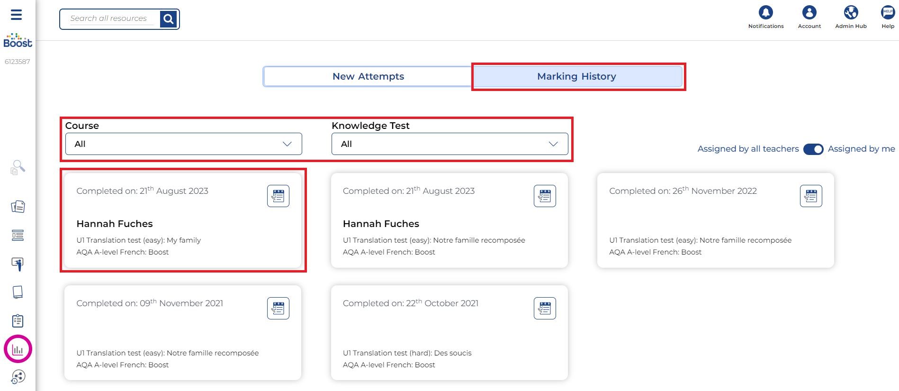Expand the Course dropdown
The image size is (899, 391).
[183, 144]
